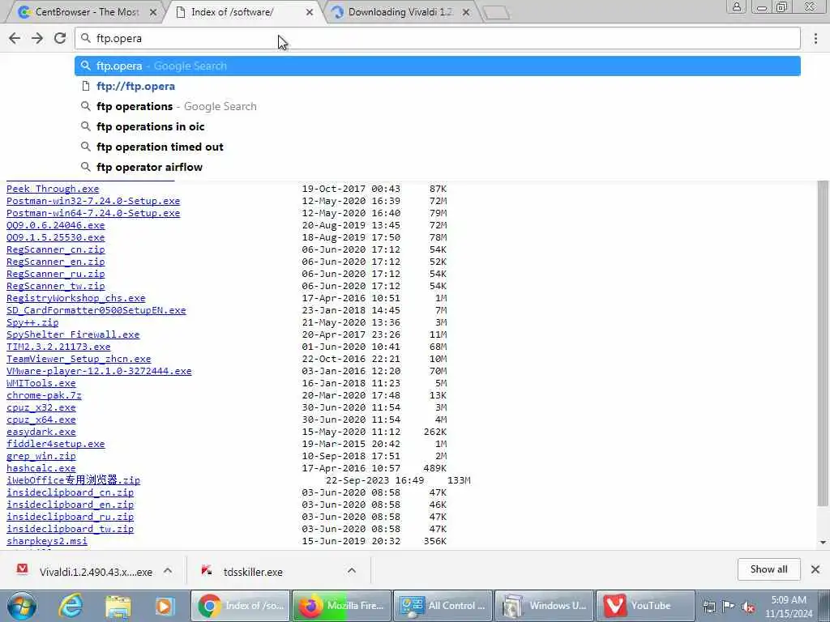Image resolution: width=830 pixels, height=622 pixels.
Task: Click the address bar containing ftp.opera
Action: pyautogui.click(x=437, y=38)
